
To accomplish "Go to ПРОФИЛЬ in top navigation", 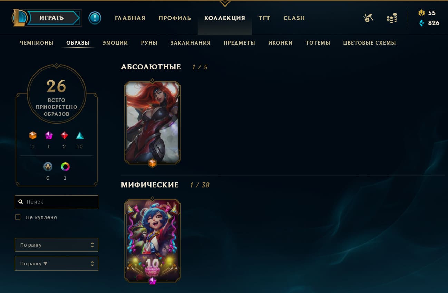I will [x=175, y=18].
